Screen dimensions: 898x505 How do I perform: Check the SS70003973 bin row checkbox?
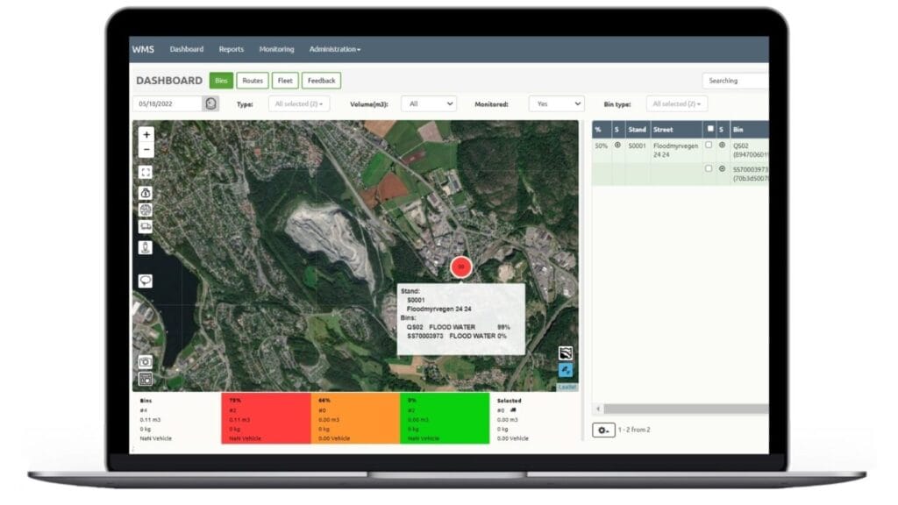(x=709, y=169)
